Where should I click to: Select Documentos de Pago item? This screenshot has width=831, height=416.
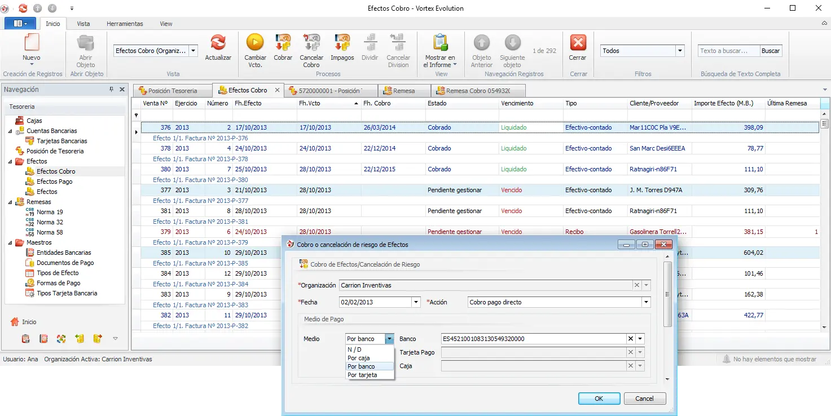point(65,263)
